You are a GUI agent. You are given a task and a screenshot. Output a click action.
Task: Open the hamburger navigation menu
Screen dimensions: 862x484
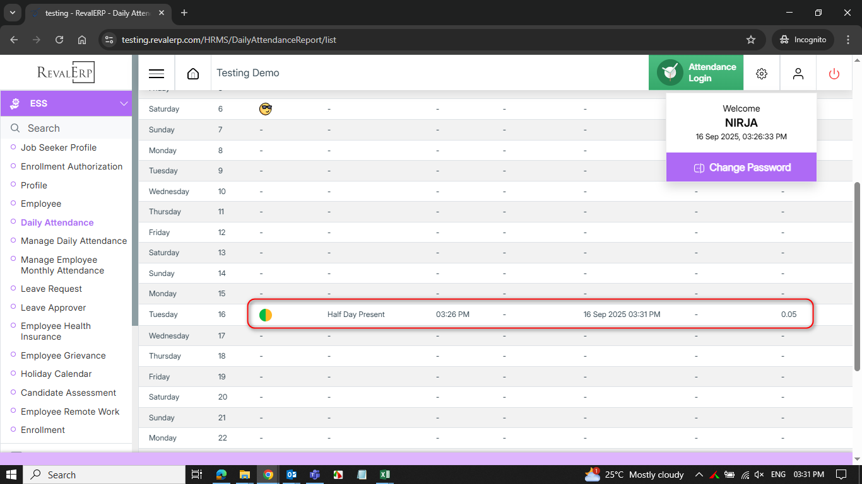pyautogui.click(x=156, y=73)
